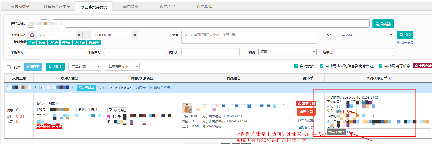This screenshot has height=144, width=432.
Task: Click the orange 重新下单 button
Action: (x=306, y=112)
